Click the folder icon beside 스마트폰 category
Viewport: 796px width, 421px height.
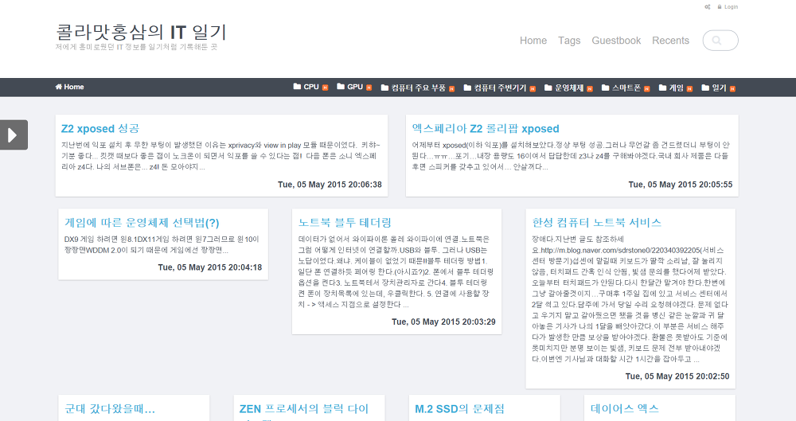pos(605,87)
